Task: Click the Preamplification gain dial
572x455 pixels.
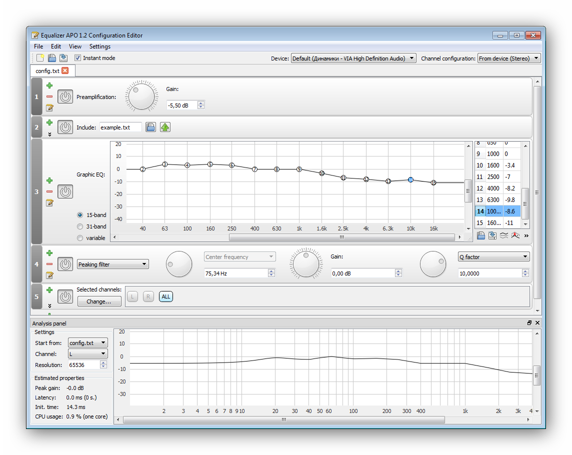Action: pyautogui.click(x=141, y=96)
